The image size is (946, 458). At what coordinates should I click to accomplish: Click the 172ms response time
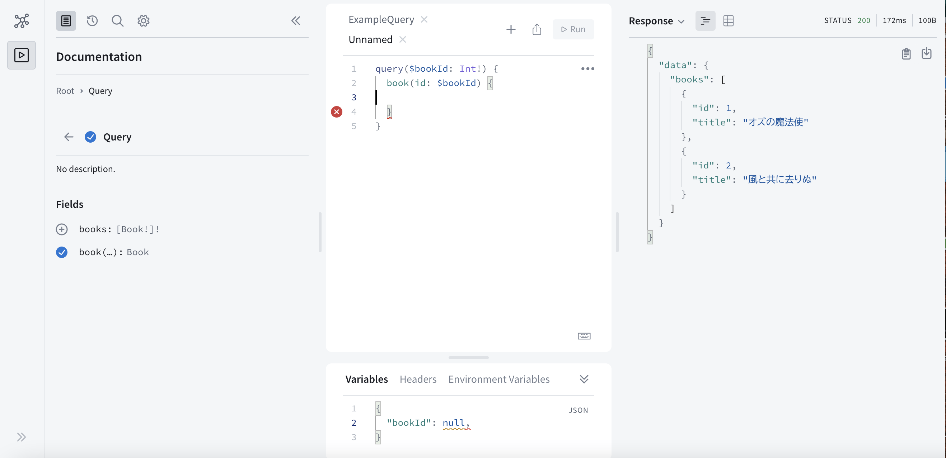tap(894, 20)
